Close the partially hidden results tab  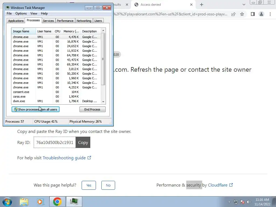pyautogui.click(x=127, y=5)
